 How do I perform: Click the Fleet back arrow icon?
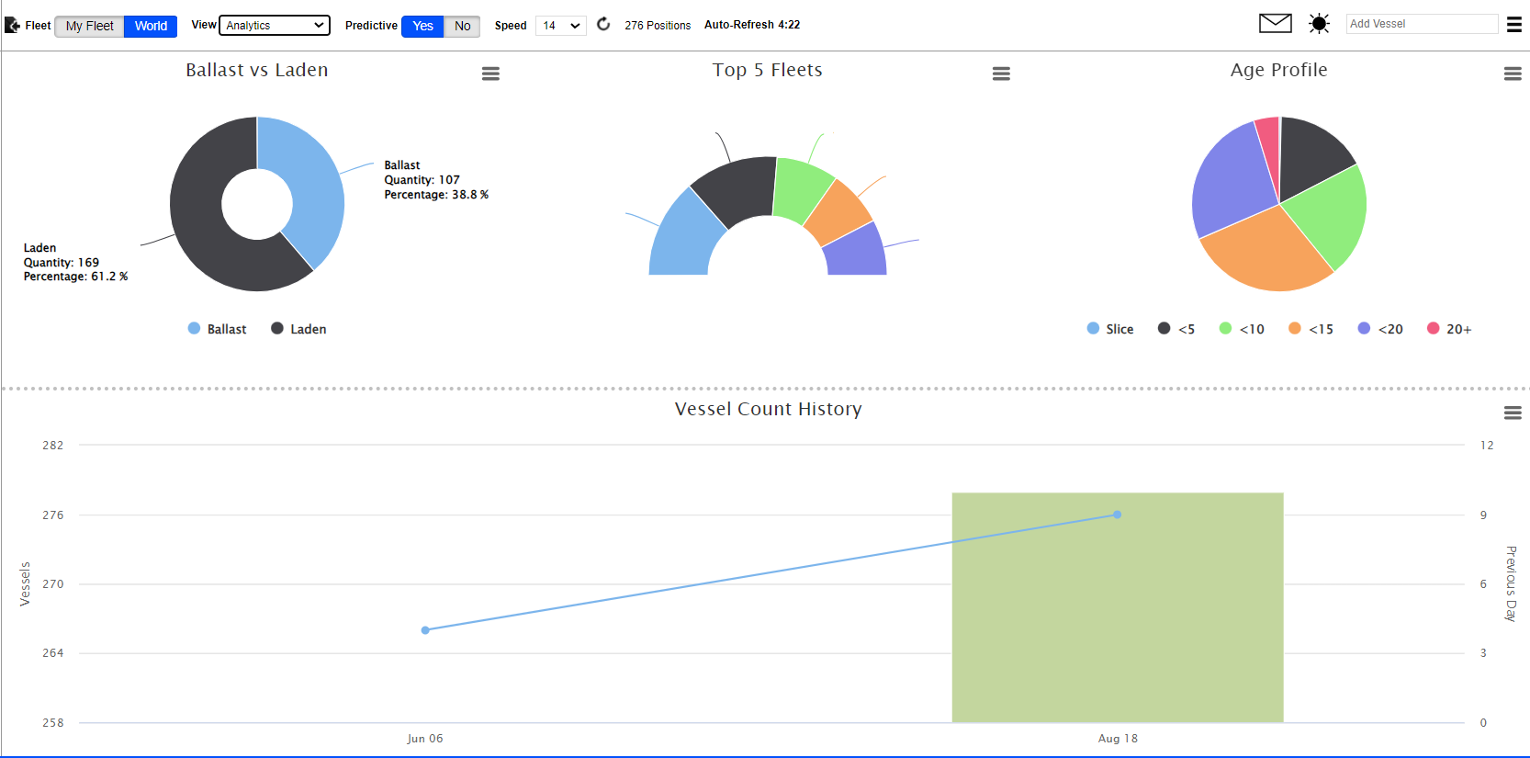(12, 26)
